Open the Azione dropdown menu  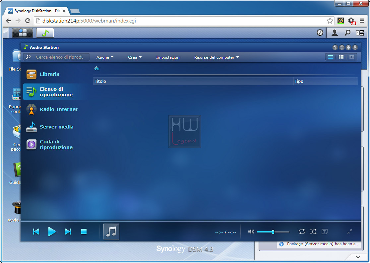point(105,57)
